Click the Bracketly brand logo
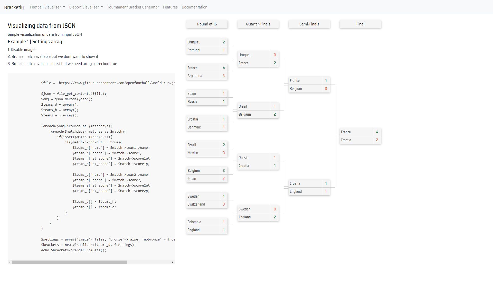The width and height of the screenshot is (493, 287). click(14, 7)
